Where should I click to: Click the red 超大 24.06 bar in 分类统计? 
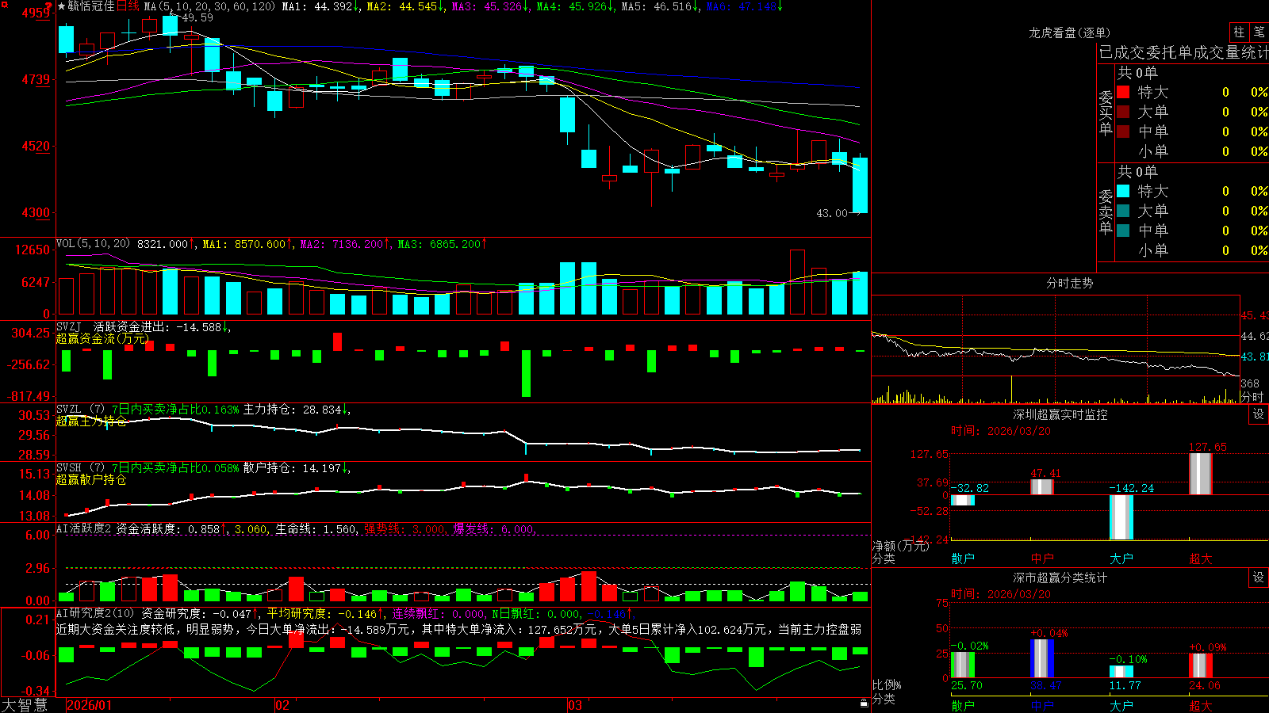pyautogui.click(x=1201, y=665)
